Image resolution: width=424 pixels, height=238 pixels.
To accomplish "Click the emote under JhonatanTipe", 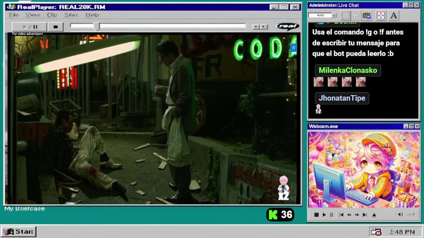I will coord(318,109).
